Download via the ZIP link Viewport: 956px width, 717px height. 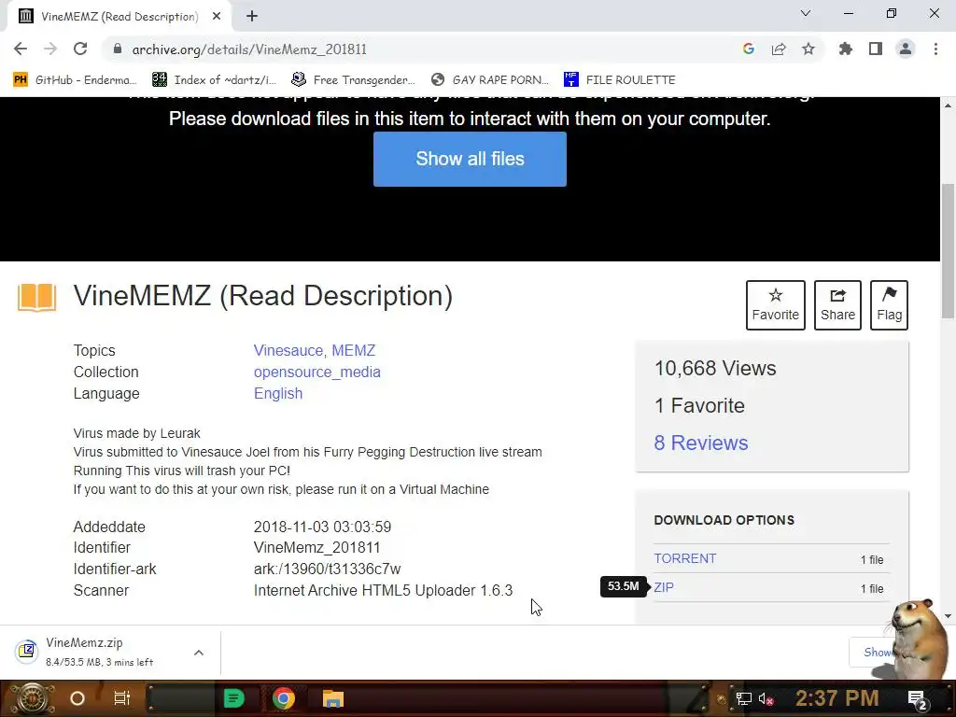click(x=664, y=587)
